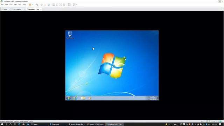Open the volume tray icon
Screen dimensions: 224x126
(209, 124)
